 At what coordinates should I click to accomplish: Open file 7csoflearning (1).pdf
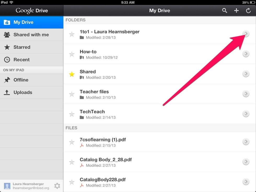(103, 139)
